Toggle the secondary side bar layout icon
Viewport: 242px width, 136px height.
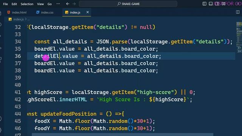(217, 4)
